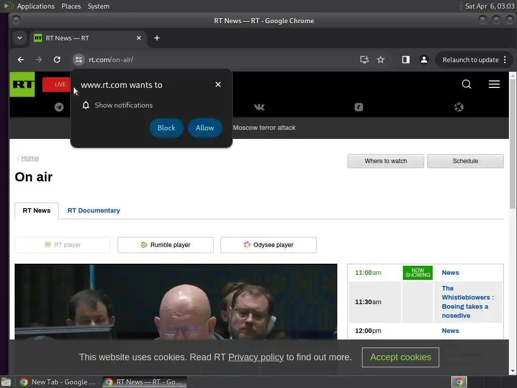Open the VK social icon
517x388 pixels.
coord(259,107)
